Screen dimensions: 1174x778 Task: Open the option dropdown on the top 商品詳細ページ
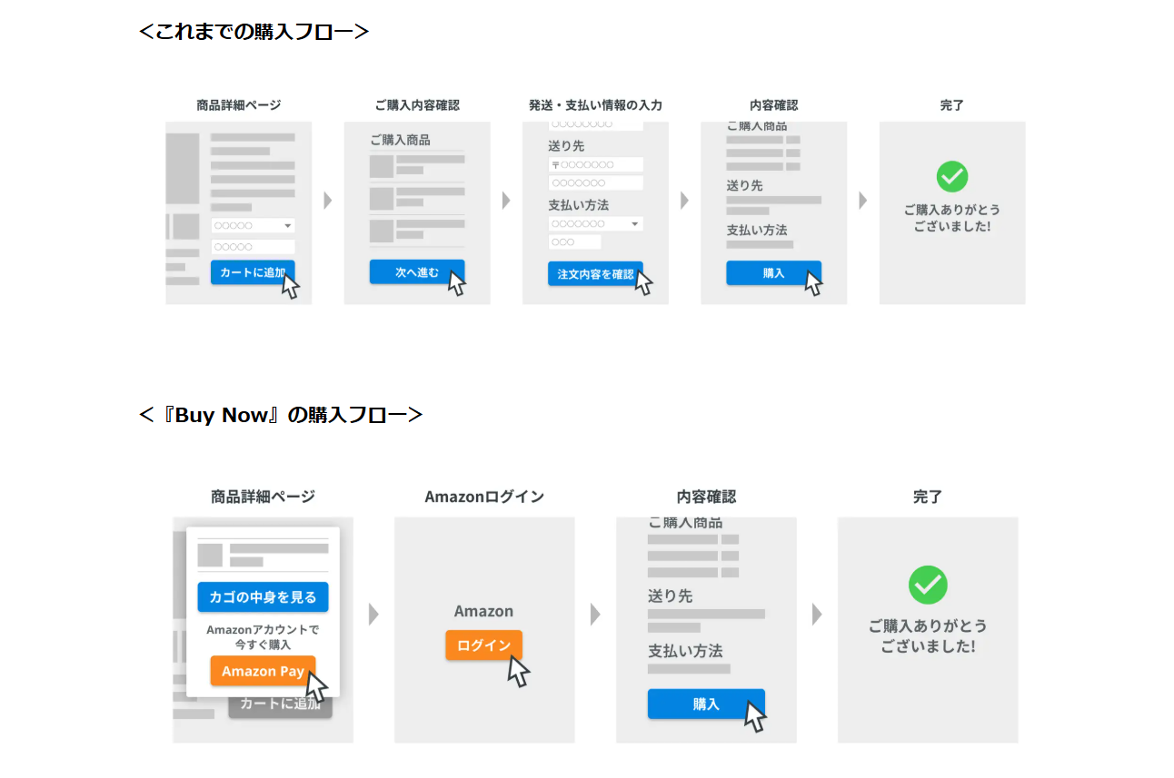[x=253, y=225]
